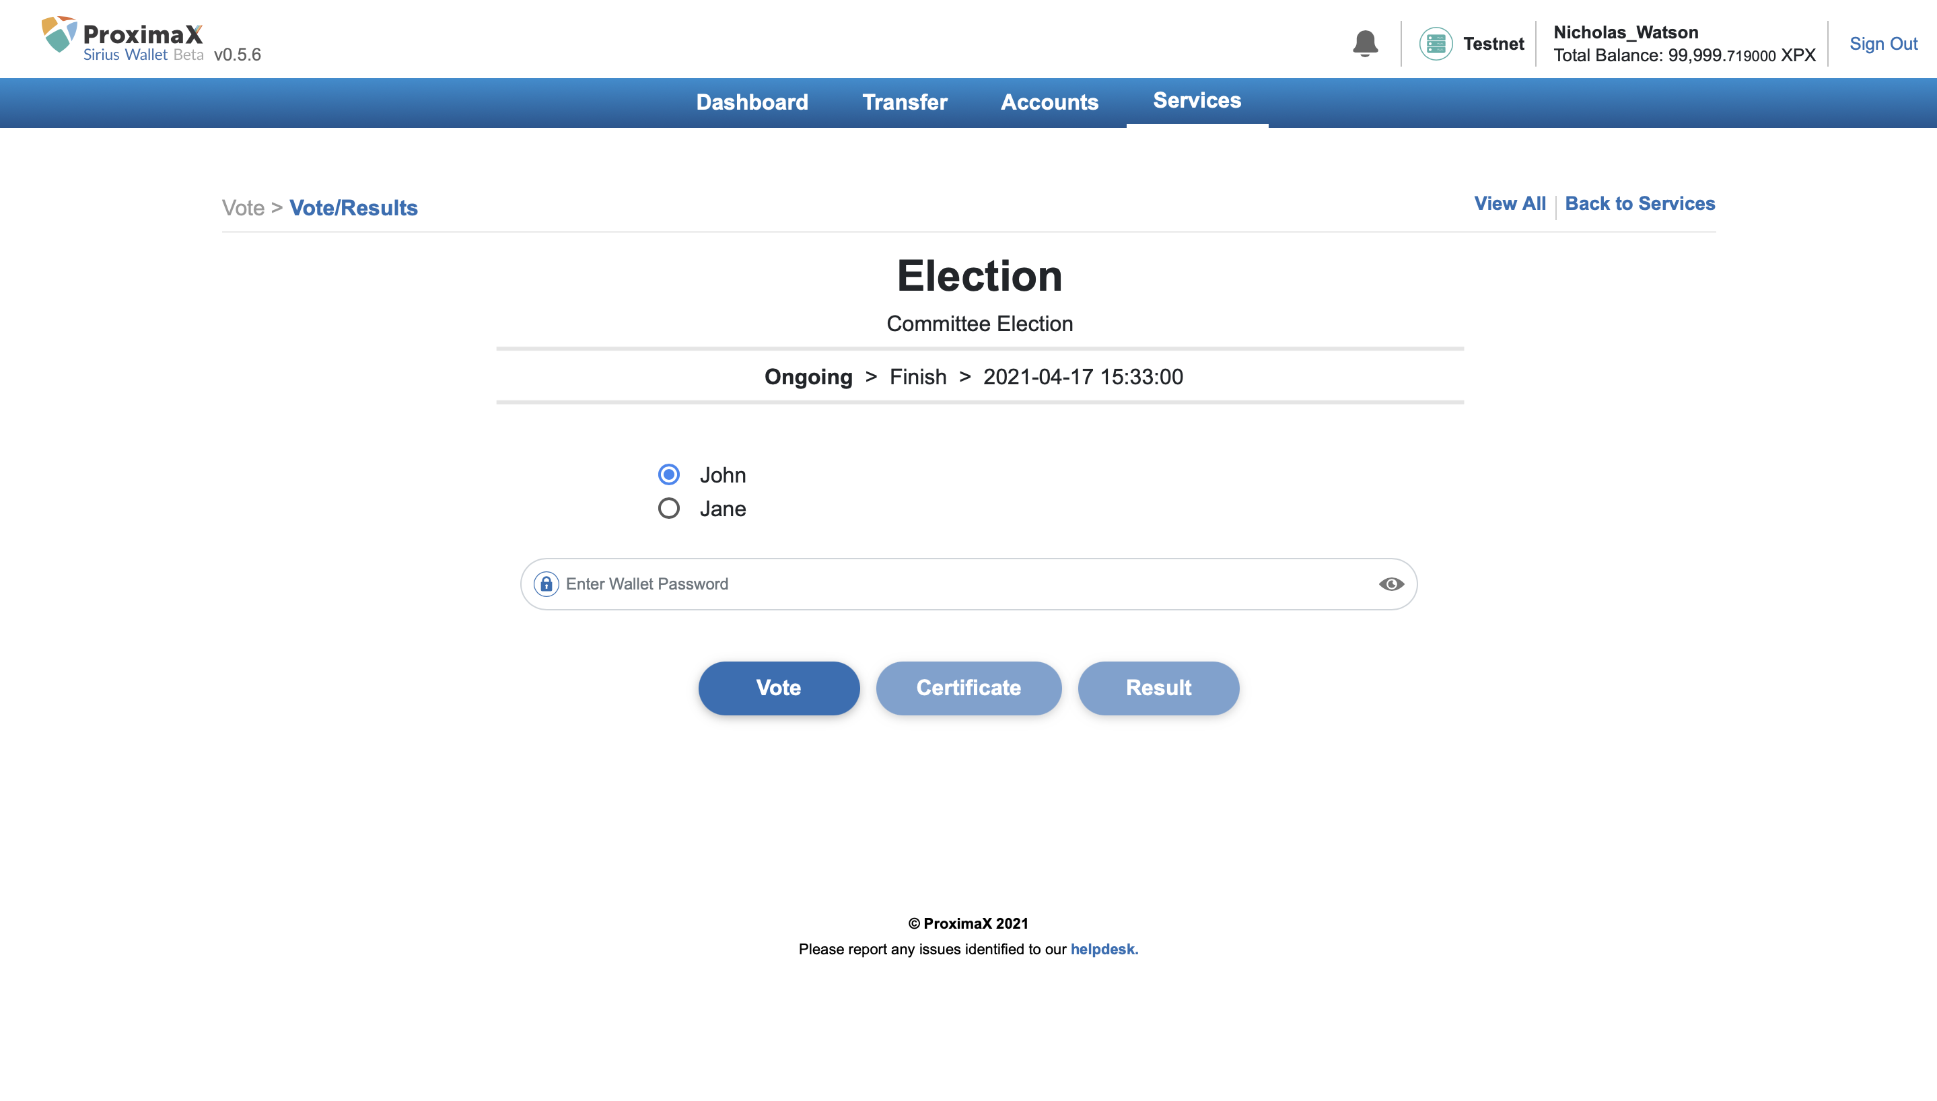
Task: Toggle password visibility eye icon
Action: click(1390, 583)
